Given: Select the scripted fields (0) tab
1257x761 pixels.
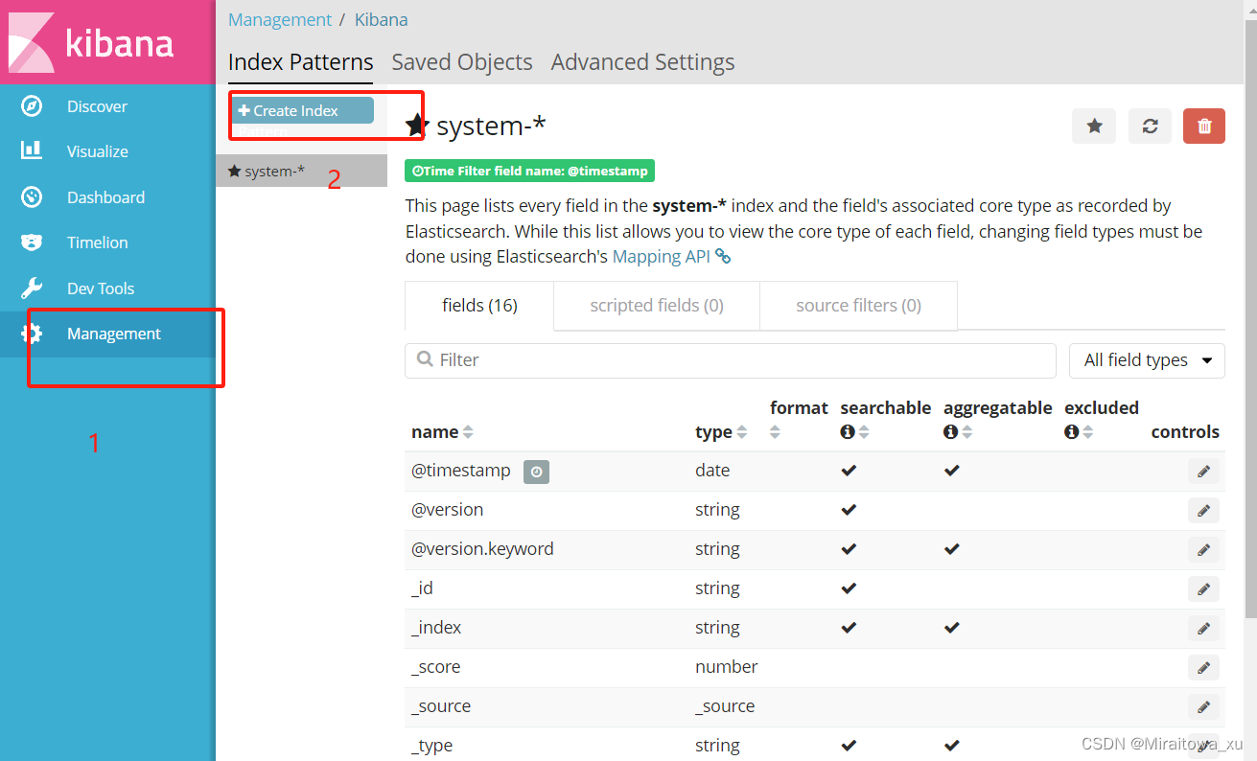Looking at the screenshot, I should pos(657,306).
